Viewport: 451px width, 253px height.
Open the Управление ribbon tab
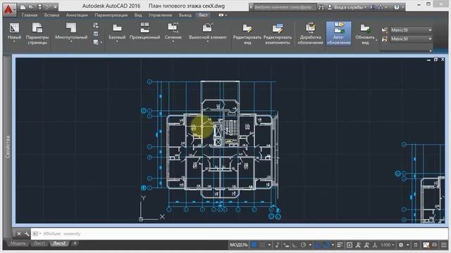pyautogui.click(x=160, y=15)
